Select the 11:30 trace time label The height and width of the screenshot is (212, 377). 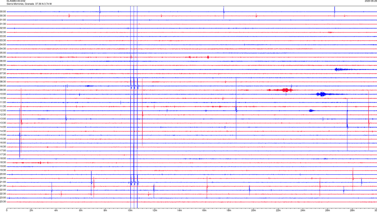click(x=3, y=106)
